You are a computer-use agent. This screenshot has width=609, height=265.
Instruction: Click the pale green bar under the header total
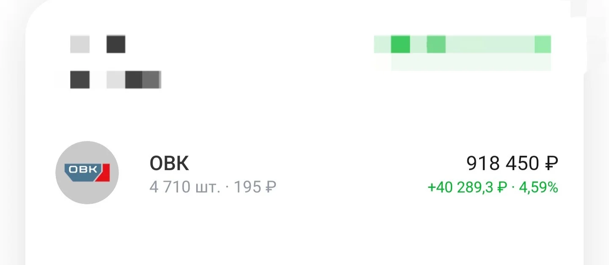471,62
